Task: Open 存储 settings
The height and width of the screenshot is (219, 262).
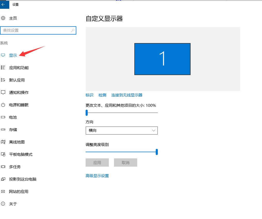Action: [13, 129]
